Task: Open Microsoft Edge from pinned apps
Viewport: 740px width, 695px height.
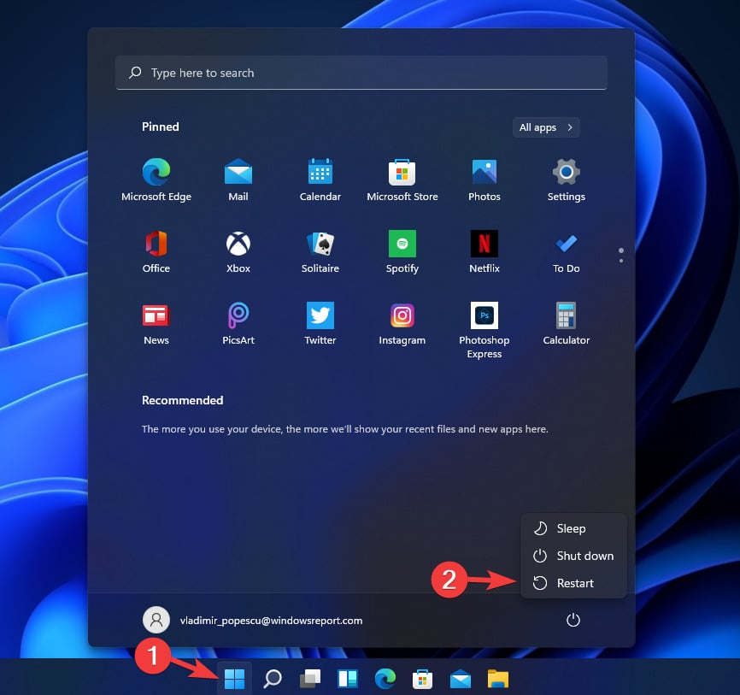Action: click(x=156, y=180)
